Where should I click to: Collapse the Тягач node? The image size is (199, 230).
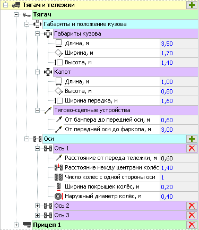pyautogui.click(x=16, y=14)
